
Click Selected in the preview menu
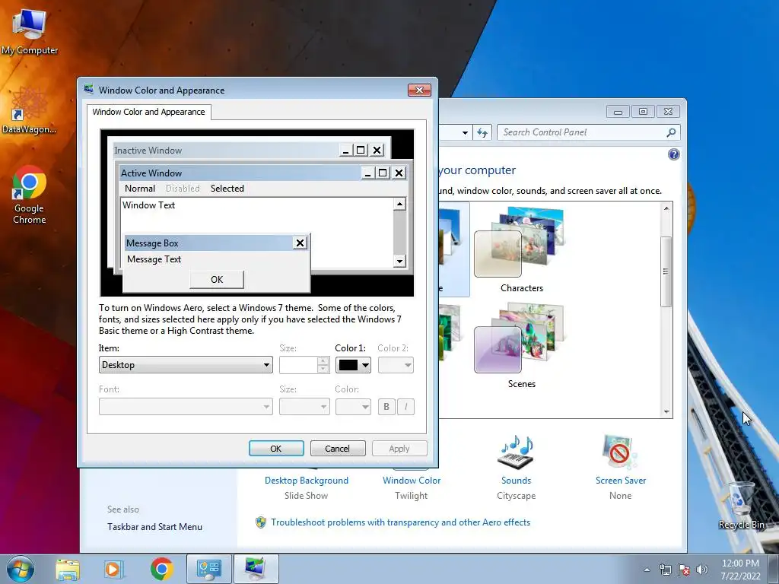[227, 189]
